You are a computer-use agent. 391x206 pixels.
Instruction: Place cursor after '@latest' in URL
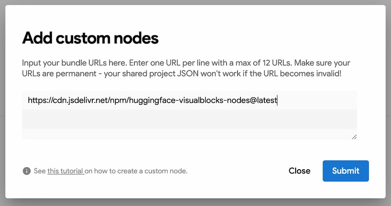tap(277, 100)
